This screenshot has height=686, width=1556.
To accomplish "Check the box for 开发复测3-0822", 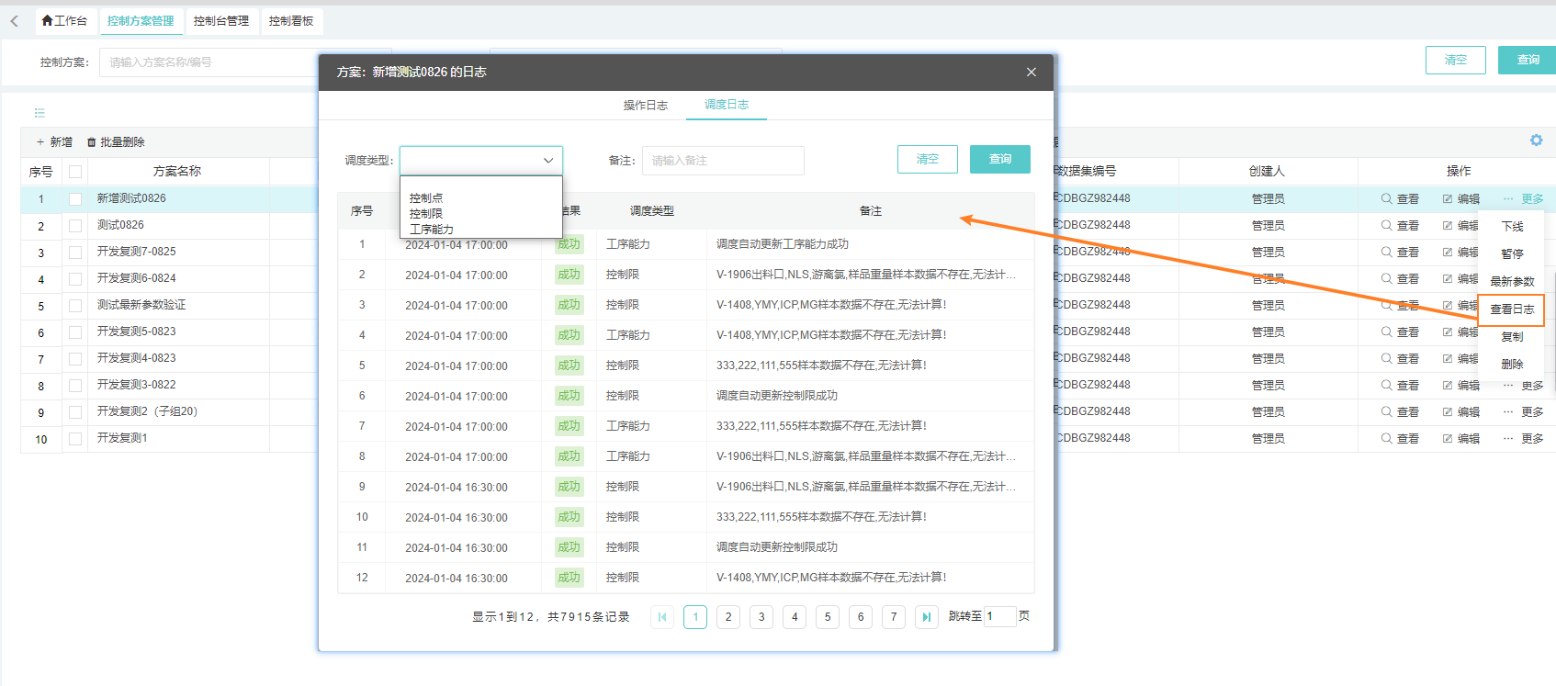I will [x=75, y=385].
